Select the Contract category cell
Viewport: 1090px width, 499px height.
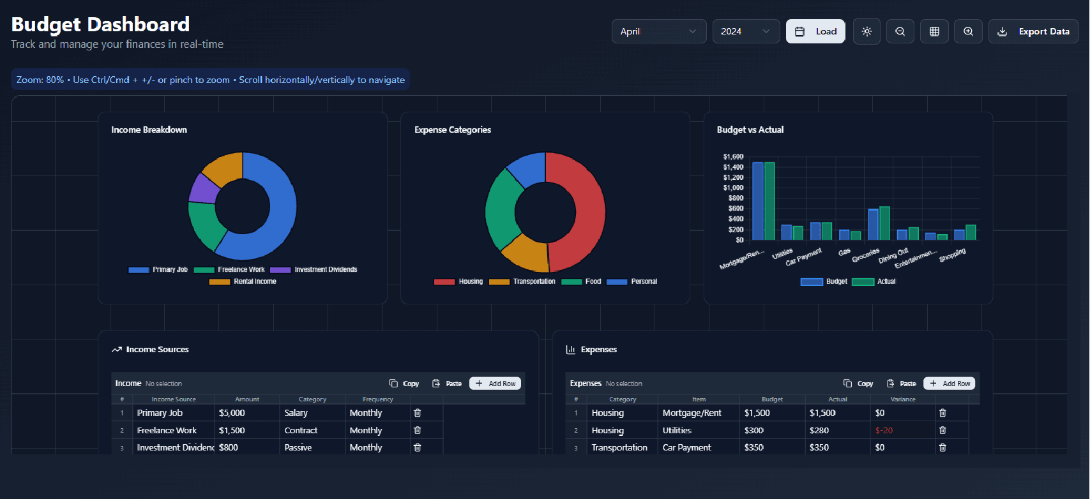(313, 430)
